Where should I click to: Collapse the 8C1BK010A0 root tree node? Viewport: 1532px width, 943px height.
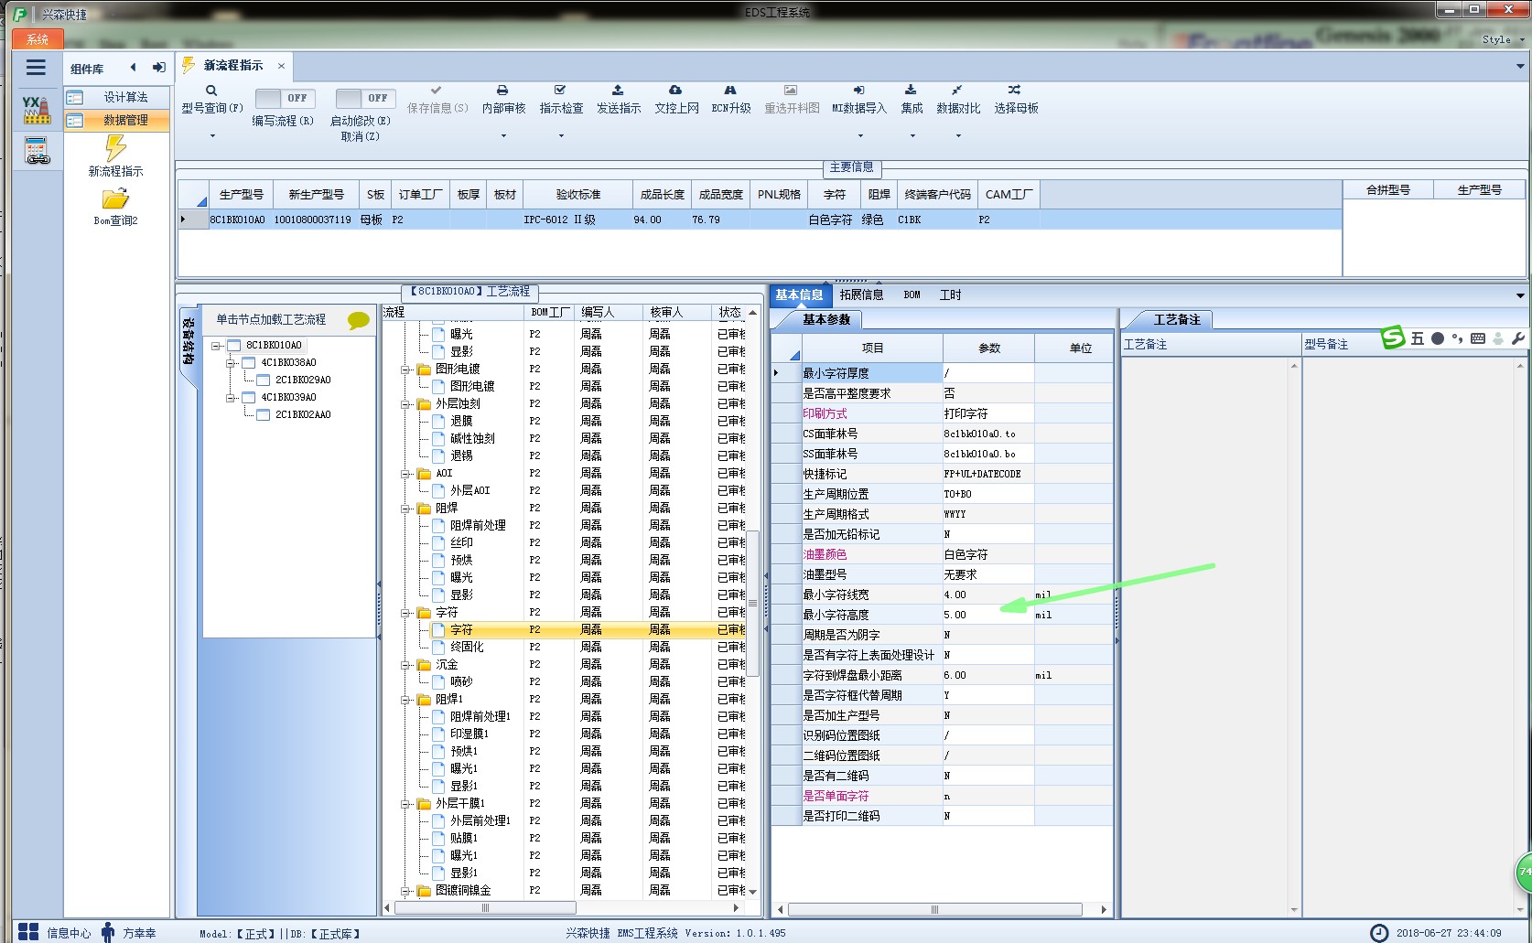[x=216, y=346]
